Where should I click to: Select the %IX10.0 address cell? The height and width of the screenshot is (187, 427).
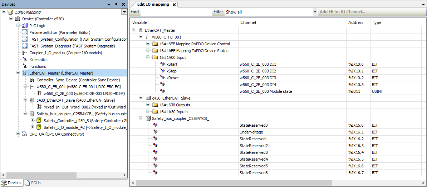point(358,65)
